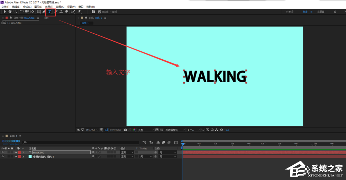Hide the 中间色青色 纯色 1 layer

[x=3, y=157]
